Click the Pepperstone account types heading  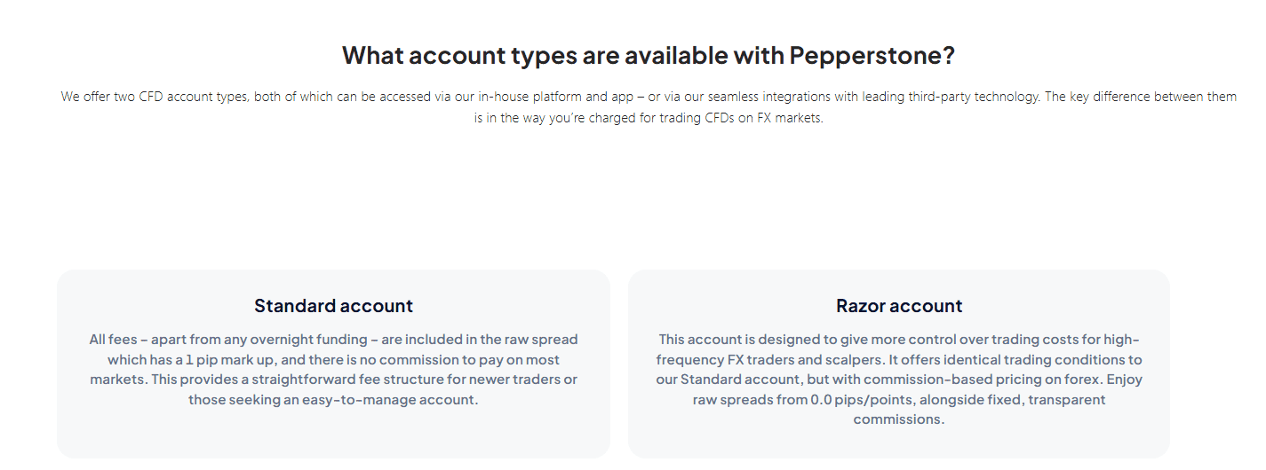click(648, 55)
